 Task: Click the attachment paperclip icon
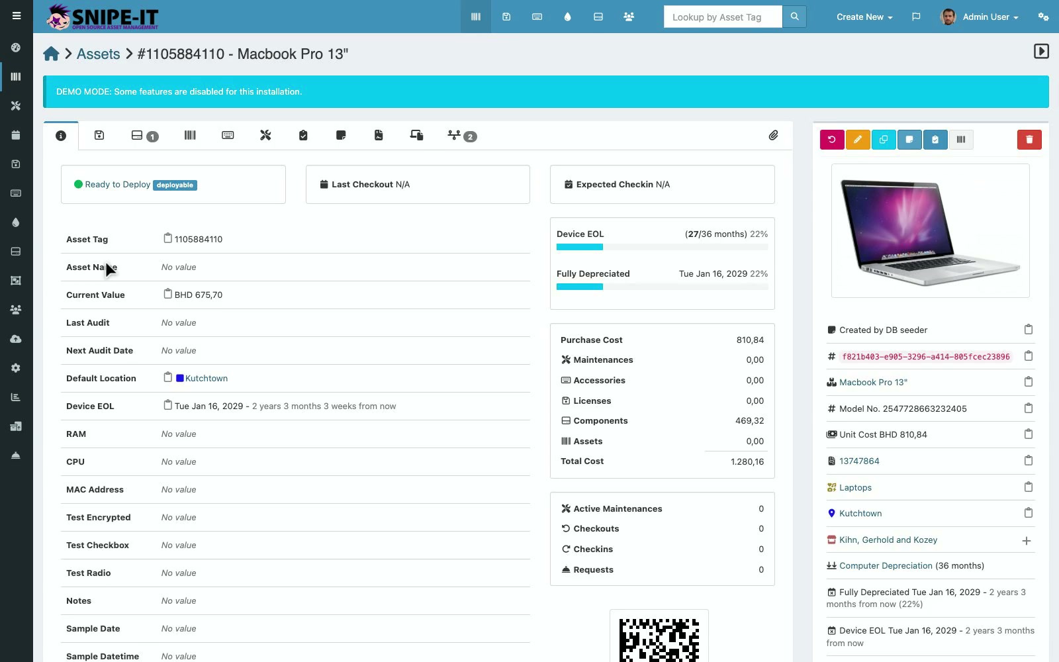[773, 135]
